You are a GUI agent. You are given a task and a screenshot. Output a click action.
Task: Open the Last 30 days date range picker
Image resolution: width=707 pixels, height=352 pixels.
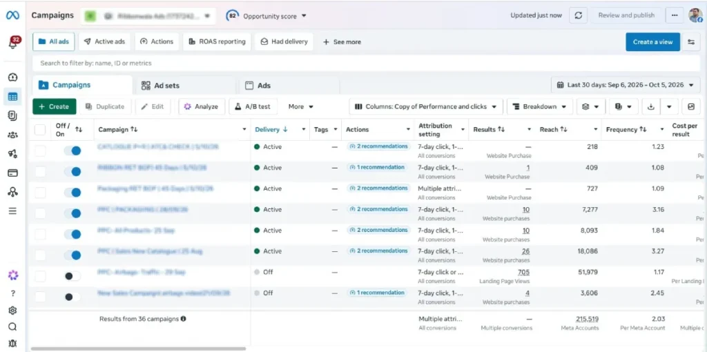[626, 85]
